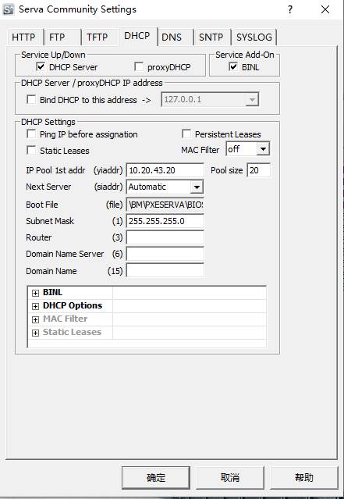Image resolution: width=344 pixels, height=499 pixels.
Task: Click the Router input field
Action: click(x=165, y=237)
